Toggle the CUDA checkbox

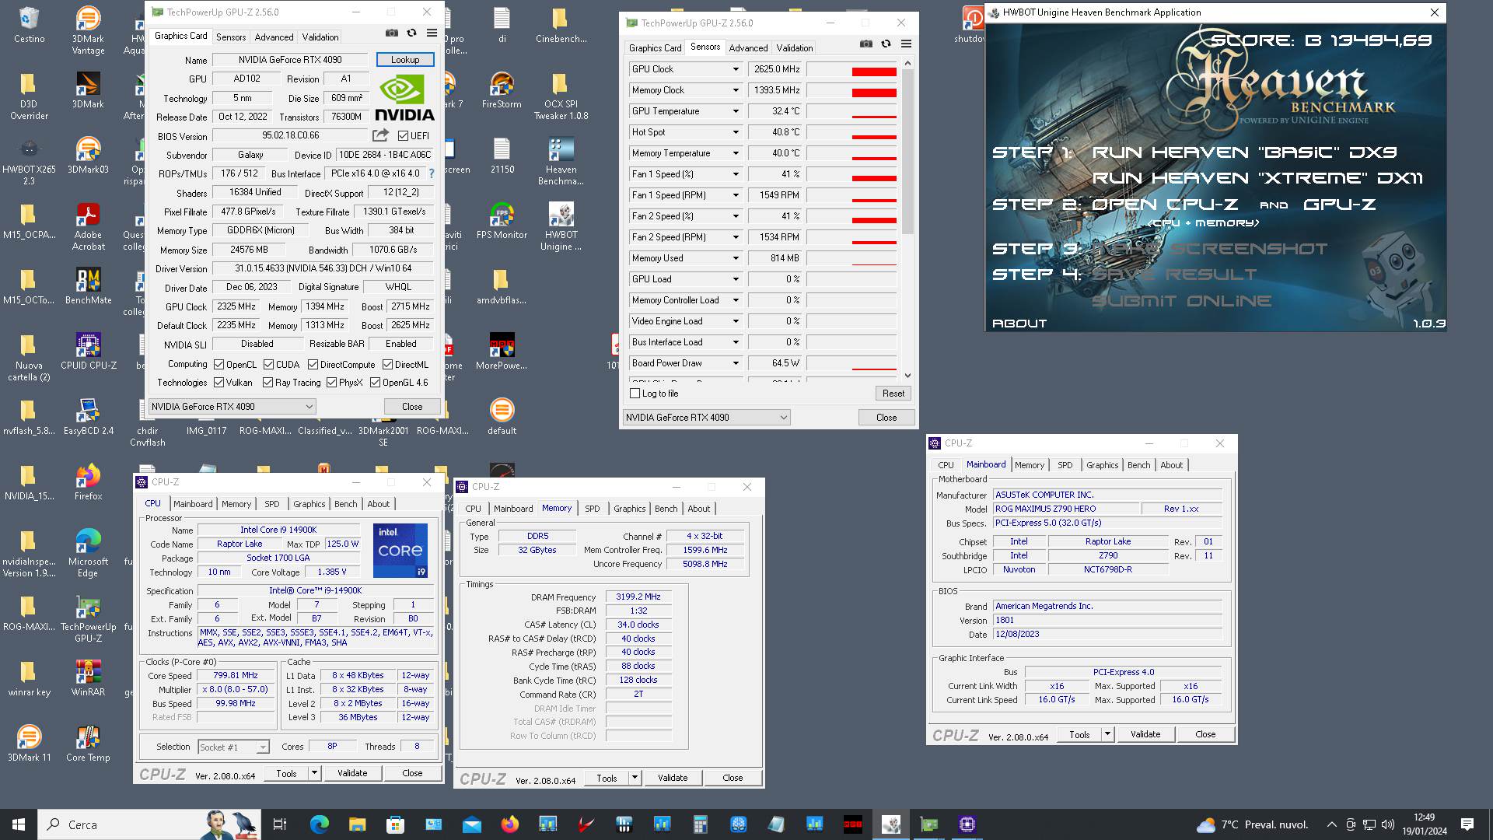[268, 364]
